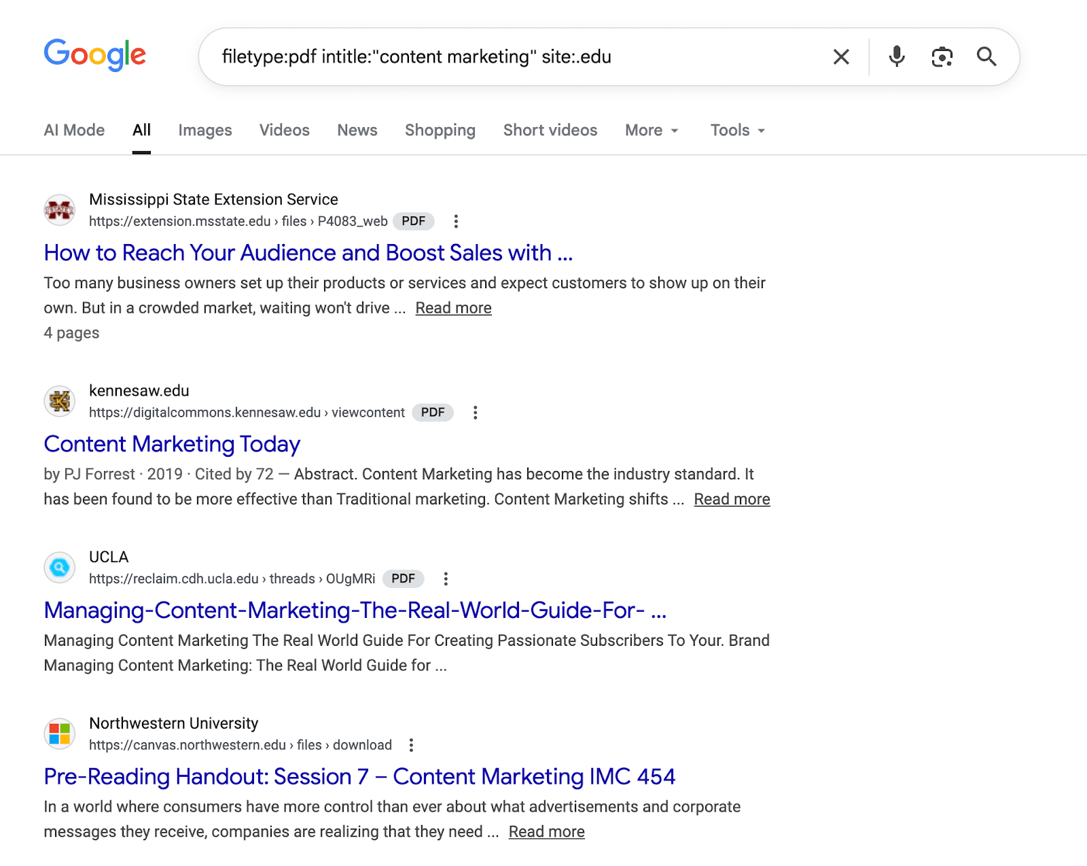This screenshot has width=1087, height=866.
Task: Open options menu for Mississippi State result
Action: [x=456, y=221]
